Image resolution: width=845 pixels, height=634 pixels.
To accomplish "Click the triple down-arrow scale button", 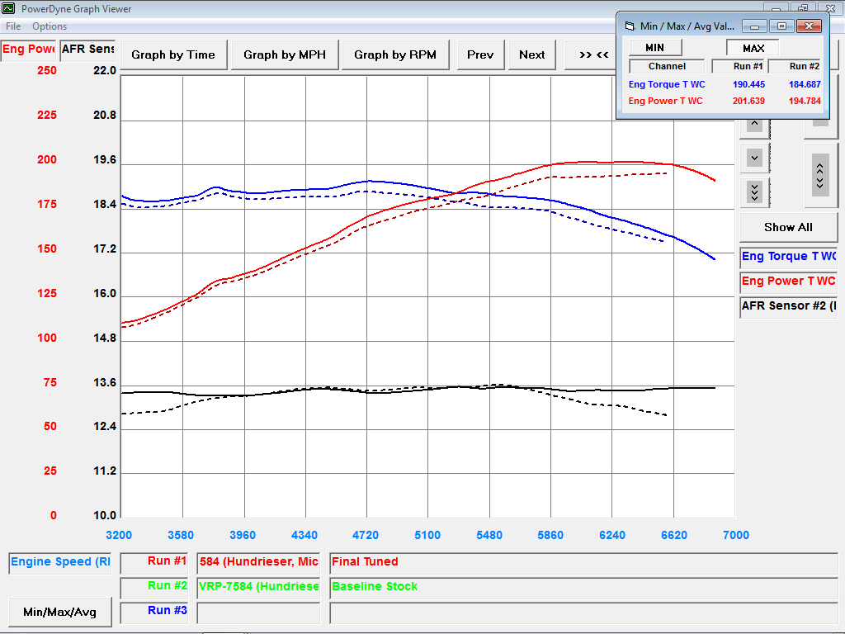I will pyautogui.click(x=754, y=192).
